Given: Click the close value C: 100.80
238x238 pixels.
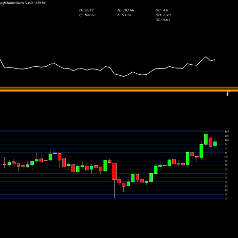Looking at the screenshot, I should [87, 15].
